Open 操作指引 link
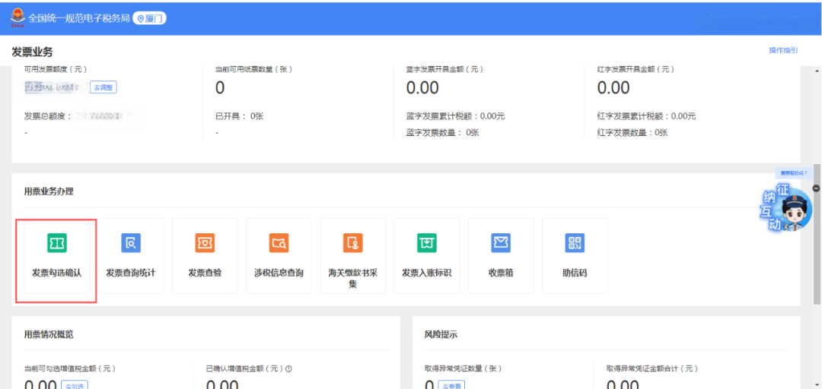822x389 pixels. tap(783, 50)
